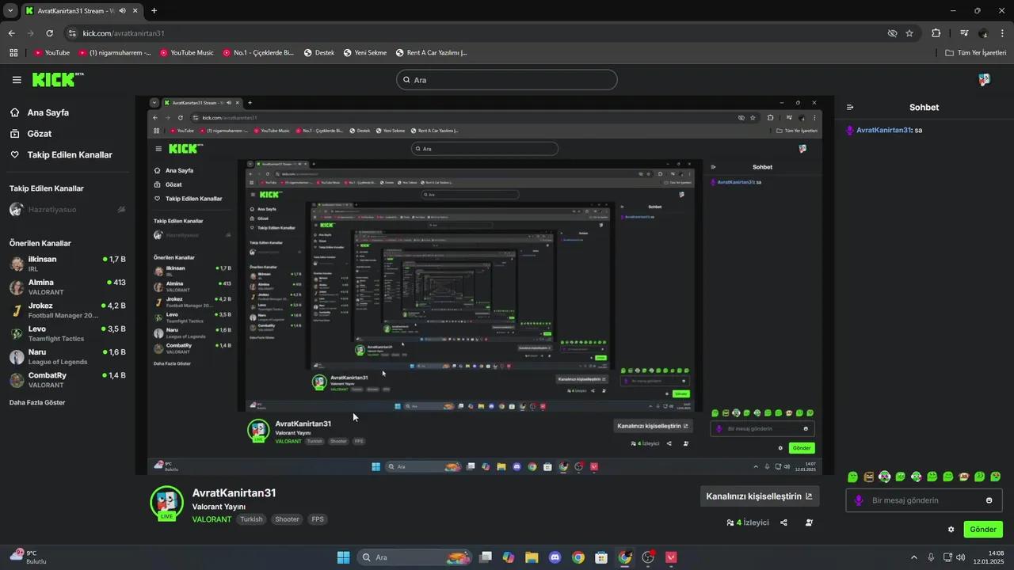Open Gözat in Kick sidebar
Viewport: 1014px width, 570px height.
click(31, 134)
